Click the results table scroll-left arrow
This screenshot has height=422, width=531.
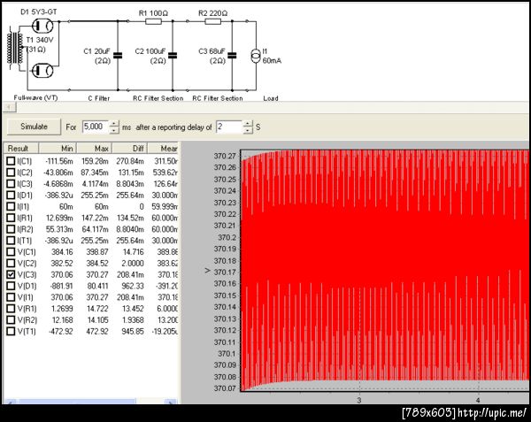click(10, 402)
